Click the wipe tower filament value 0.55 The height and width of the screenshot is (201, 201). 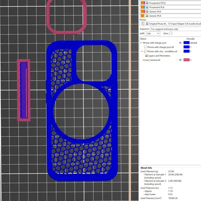click(x=170, y=194)
